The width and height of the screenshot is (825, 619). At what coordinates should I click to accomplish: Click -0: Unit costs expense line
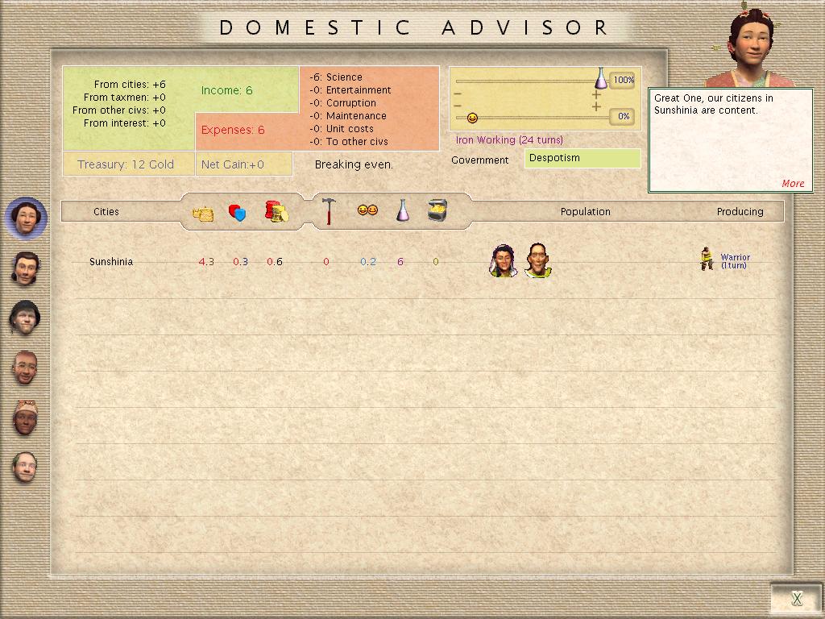[x=342, y=128]
